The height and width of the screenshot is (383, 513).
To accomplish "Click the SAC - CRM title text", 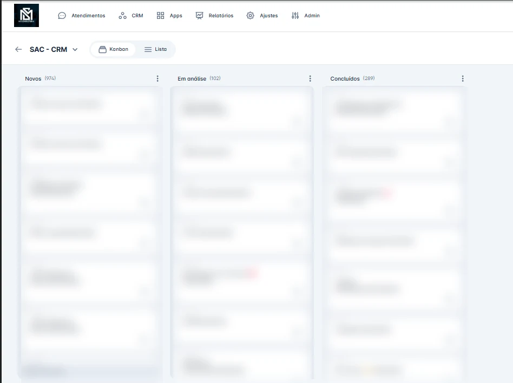I will tap(48, 49).
